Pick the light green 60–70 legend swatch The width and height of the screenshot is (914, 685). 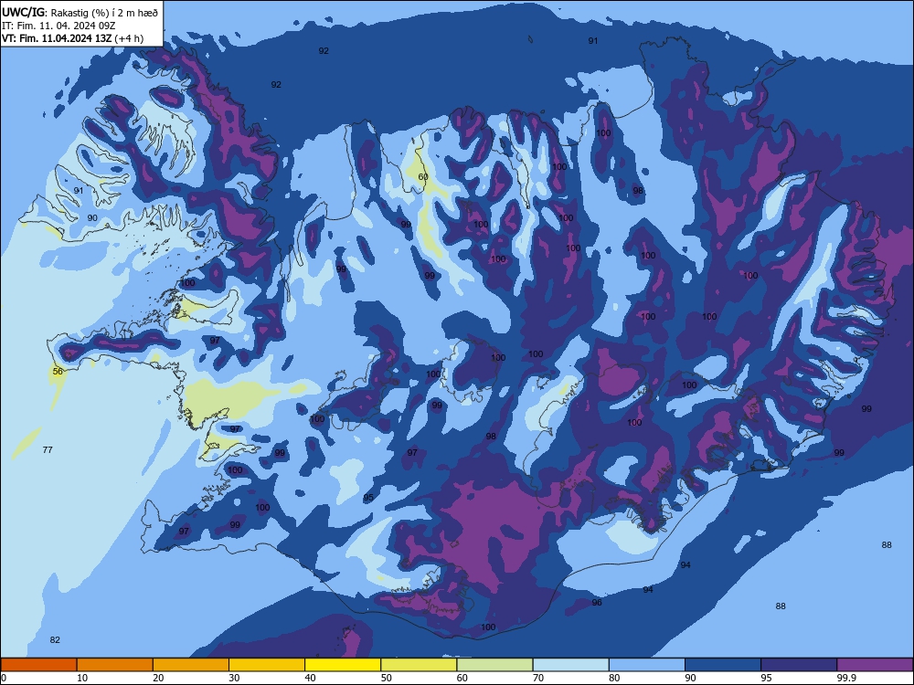tap(494, 665)
